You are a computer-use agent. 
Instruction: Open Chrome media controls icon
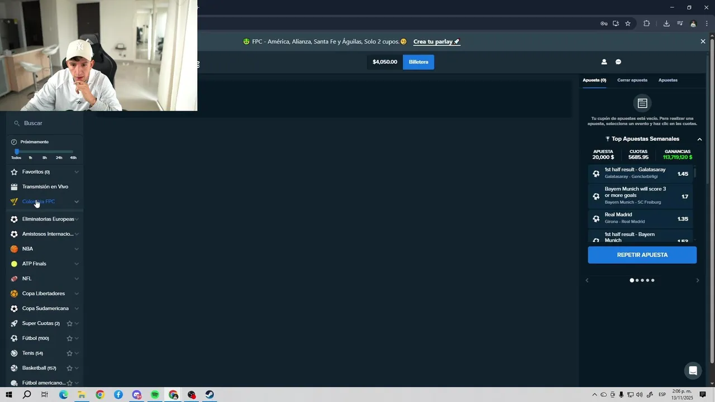pyautogui.click(x=680, y=23)
